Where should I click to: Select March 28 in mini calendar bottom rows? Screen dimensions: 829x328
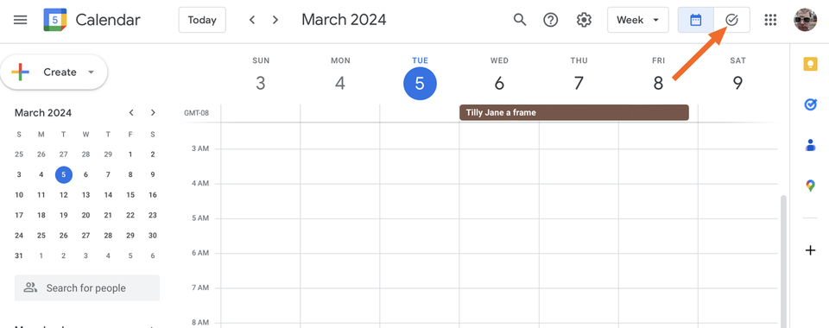(108, 236)
